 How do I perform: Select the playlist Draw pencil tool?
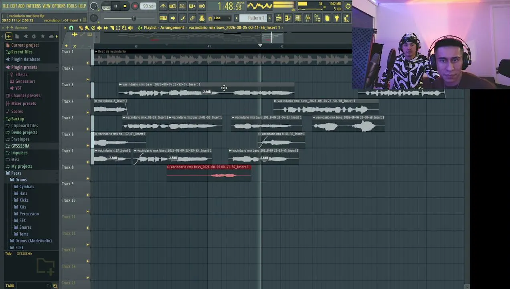(81, 28)
